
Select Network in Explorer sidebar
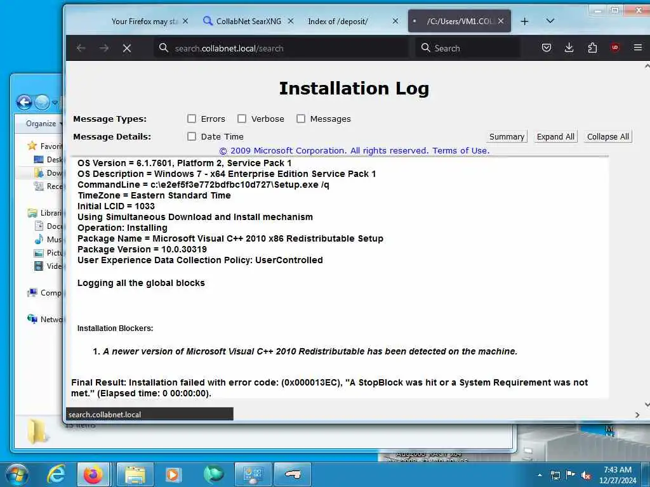[x=45, y=320]
